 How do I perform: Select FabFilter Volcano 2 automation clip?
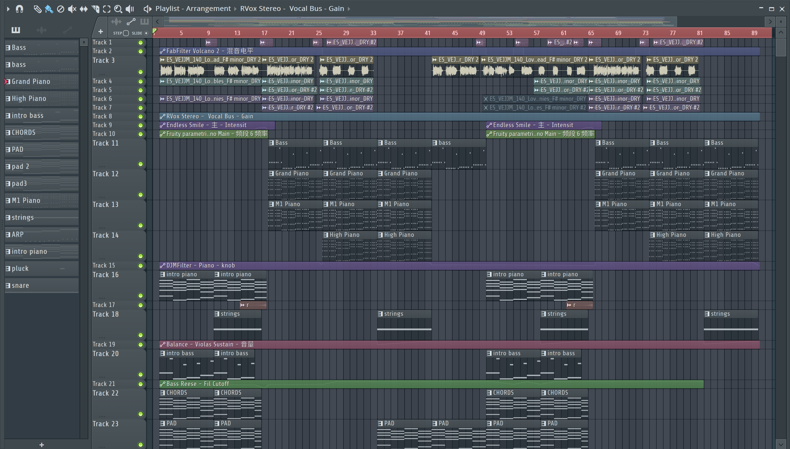pyautogui.click(x=459, y=51)
